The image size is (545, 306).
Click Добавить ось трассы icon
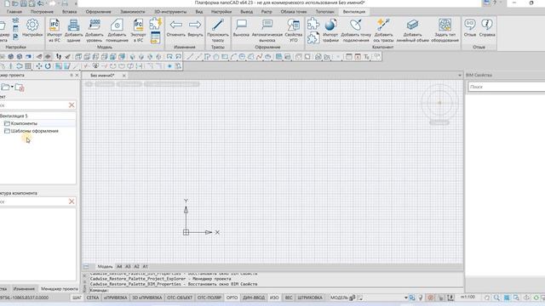[x=383, y=25]
